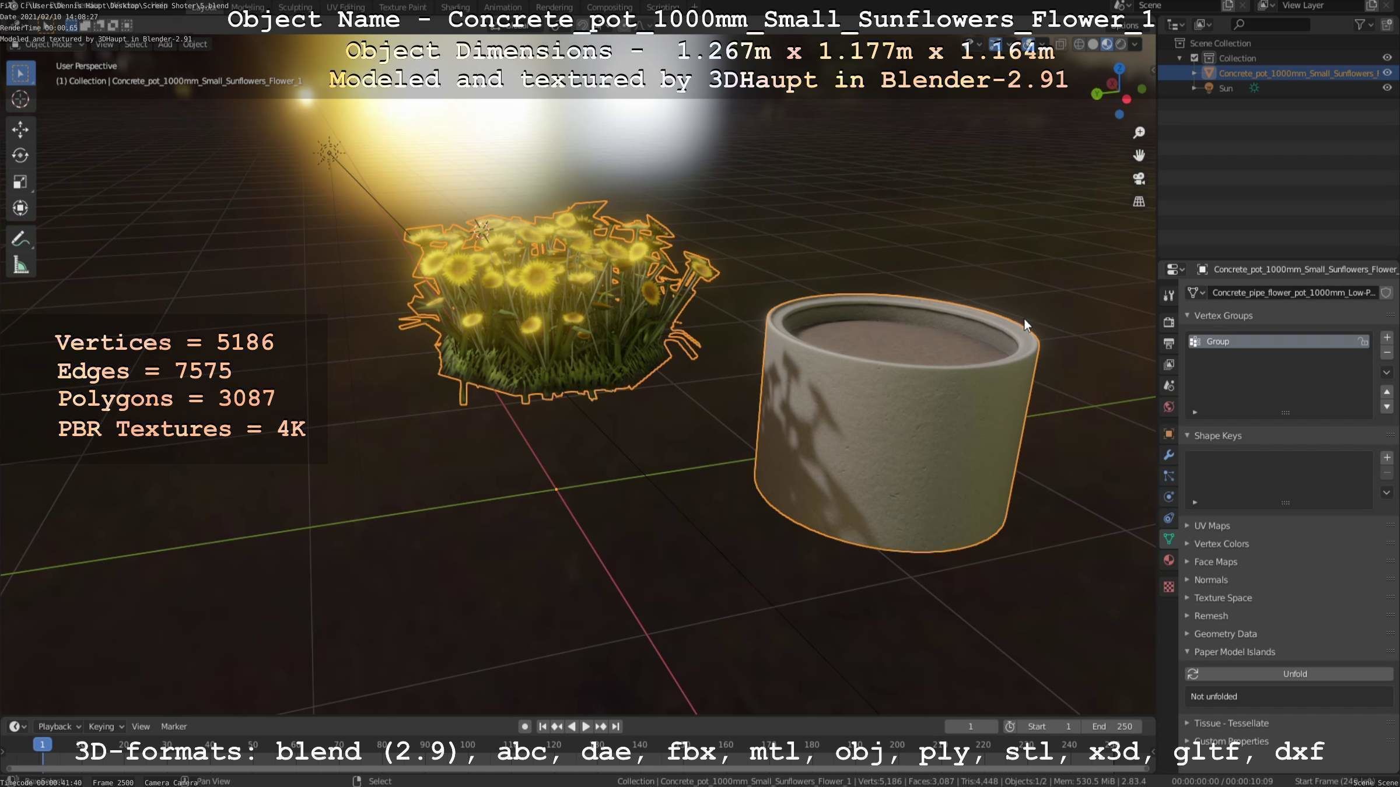Choose the Rotate tool
Screen dimensions: 1400x787
[x=20, y=156]
